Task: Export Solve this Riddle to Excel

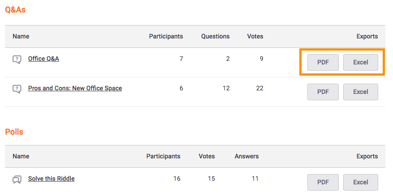Action: (x=360, y=182)
